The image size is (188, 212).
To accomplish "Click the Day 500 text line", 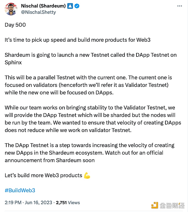I will click(15, 25).
